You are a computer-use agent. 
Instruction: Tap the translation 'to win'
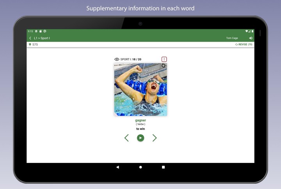point(140,129)
